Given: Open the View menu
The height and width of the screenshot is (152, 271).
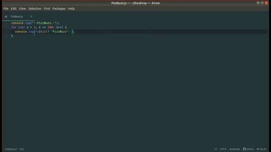Looking at the screenshot, I should 22,8.
